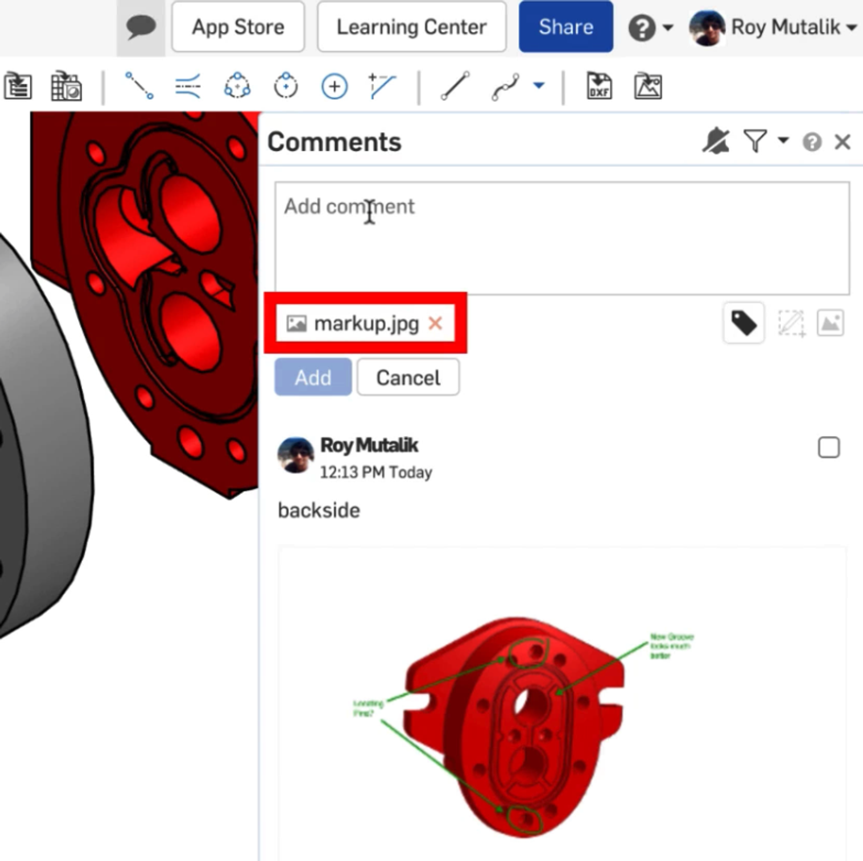The width and height of the screenshot is (863, 861).
Task: Click the blue Share button
Action: point(566,27)
